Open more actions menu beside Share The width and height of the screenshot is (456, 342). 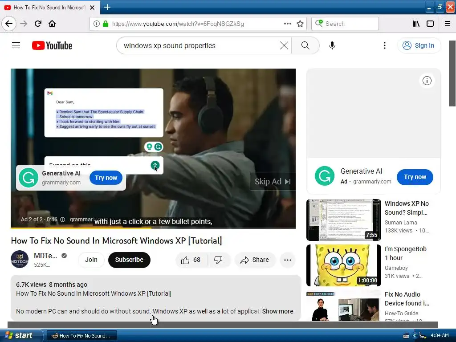pos(288,260)
